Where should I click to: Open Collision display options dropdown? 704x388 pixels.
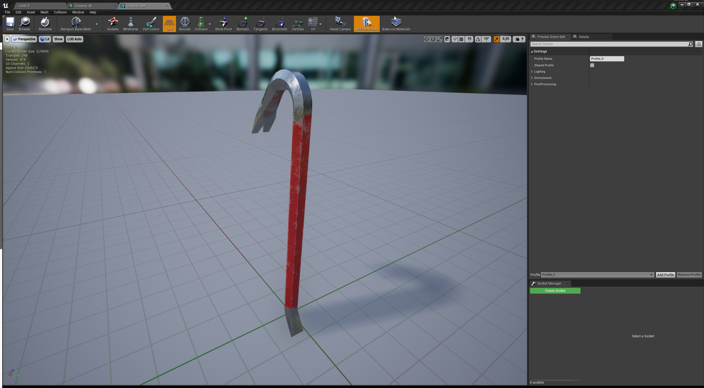tap(210, 24)
